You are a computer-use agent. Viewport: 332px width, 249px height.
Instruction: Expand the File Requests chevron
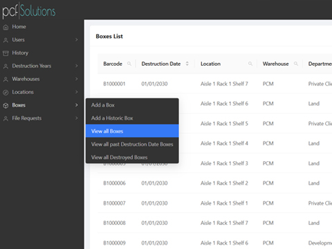point(77,118)
